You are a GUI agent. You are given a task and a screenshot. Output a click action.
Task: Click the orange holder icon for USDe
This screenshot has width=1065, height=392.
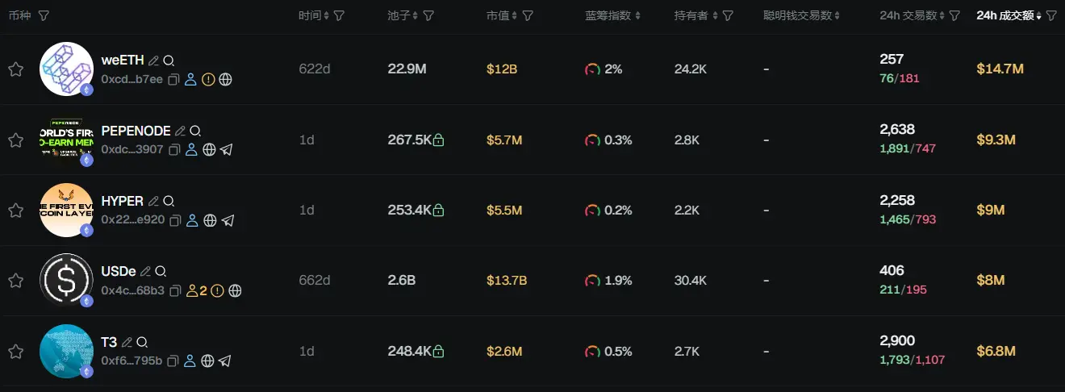click(192, 290)
